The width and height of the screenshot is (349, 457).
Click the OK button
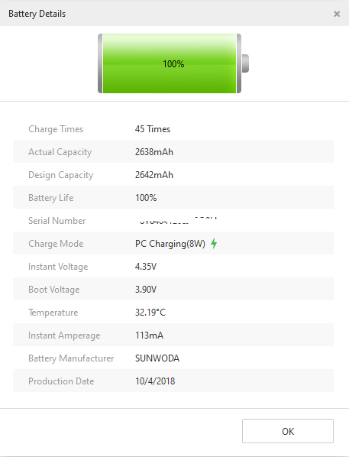coord(288,431)
